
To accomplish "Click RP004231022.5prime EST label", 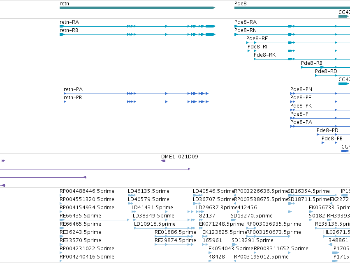I will 87,249.
